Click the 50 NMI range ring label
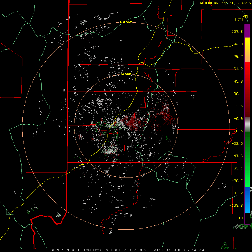The height and width of the screenshot is (252, 252). tap(126, 74)
